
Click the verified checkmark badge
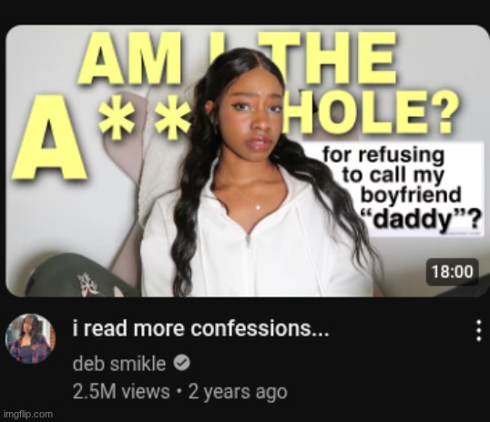(181, 363)
